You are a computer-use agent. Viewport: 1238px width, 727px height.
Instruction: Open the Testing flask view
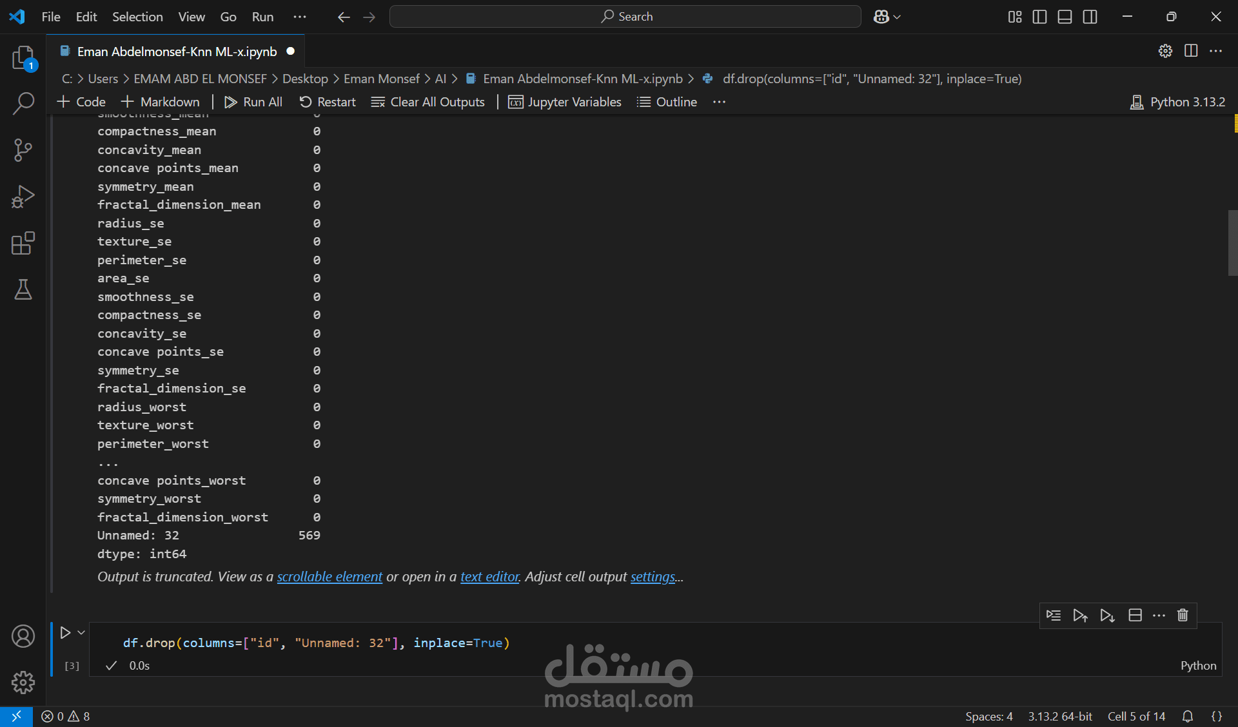[x=23, y=290]
